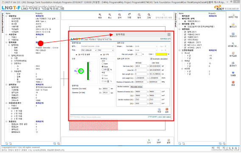Screen dimensions: 241x154
Task: Select the Open radio button under 선단
Action: pos(103,63)
